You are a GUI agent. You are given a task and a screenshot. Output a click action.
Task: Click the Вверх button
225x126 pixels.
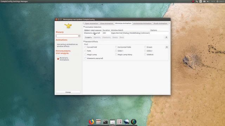coord(115,37)
